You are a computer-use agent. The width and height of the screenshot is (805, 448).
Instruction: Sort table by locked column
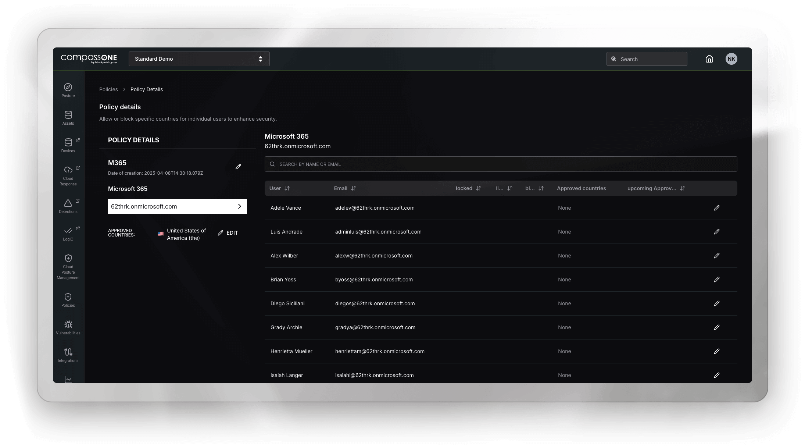click(x=479, y=188)
